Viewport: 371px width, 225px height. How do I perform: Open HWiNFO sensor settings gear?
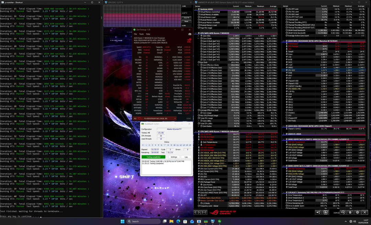click(x=357, y=212)
